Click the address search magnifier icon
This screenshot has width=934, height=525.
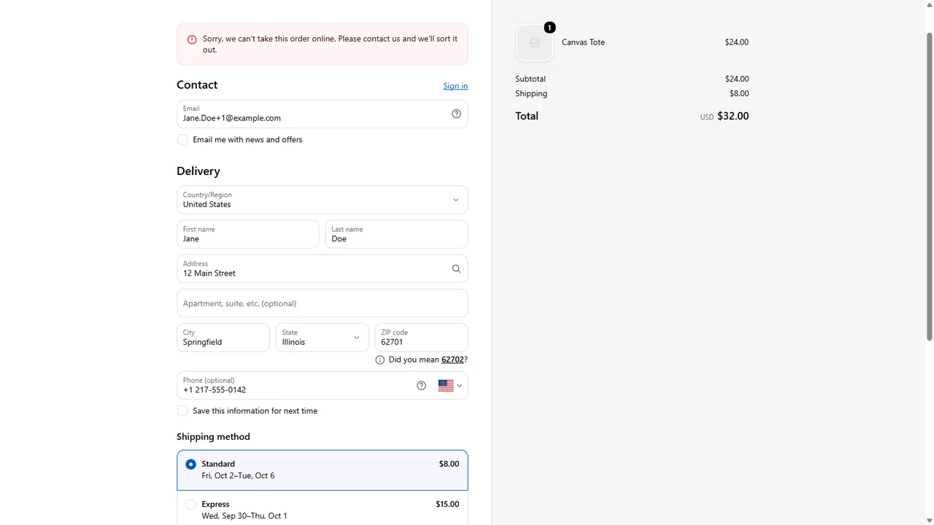click(456, 269)
